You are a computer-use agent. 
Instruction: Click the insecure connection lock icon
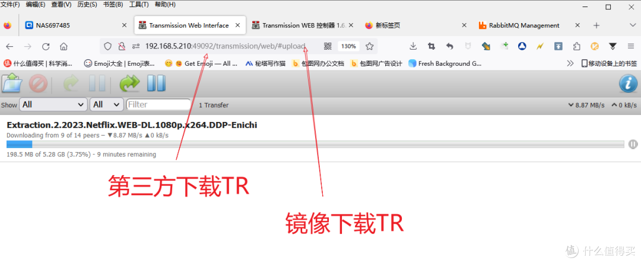click(x=122, y=46)
